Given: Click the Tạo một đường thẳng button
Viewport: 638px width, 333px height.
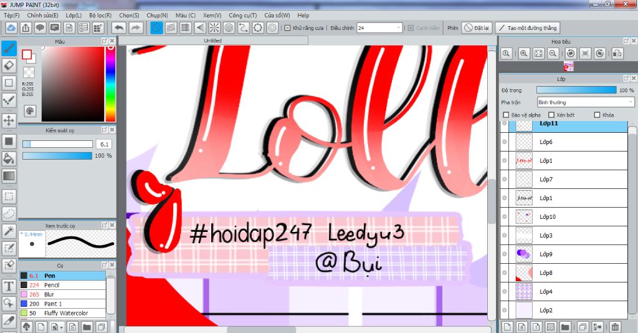Looking at the screenshot, I should (527, 27).
